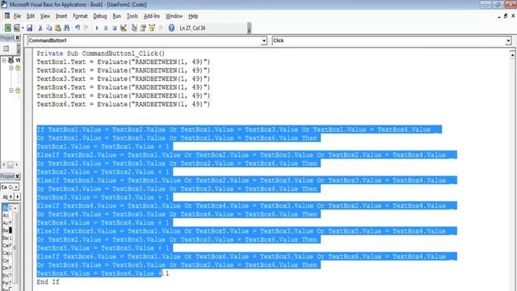517x291 pixels.
Task: Collapse the second project folder node
Action: pyautogui.click(x=11, y=91)
